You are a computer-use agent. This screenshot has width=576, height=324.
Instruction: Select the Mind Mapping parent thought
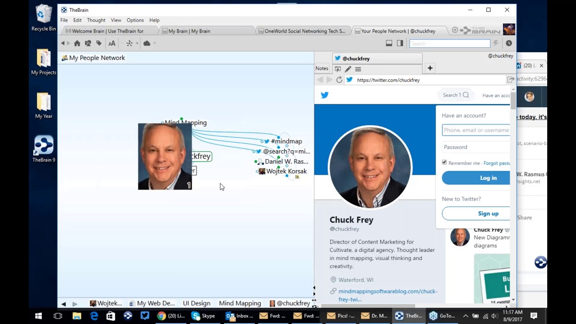click(x=185, y=122)
